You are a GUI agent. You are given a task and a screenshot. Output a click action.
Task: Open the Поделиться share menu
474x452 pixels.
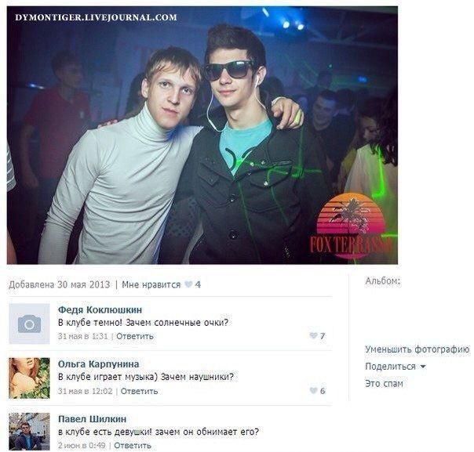[390, 367]
